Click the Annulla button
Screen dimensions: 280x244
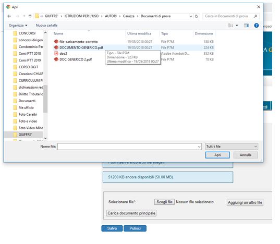(x=246, y=155)
